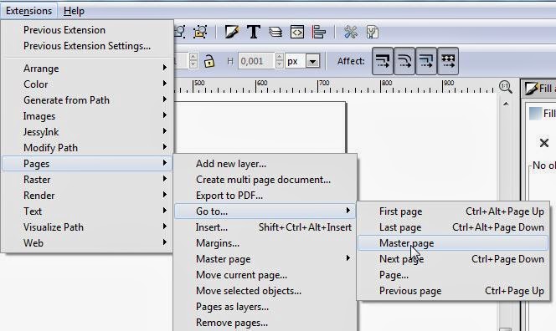Expand the Raster submenu

pyautogui.click(x=87, y=180)
